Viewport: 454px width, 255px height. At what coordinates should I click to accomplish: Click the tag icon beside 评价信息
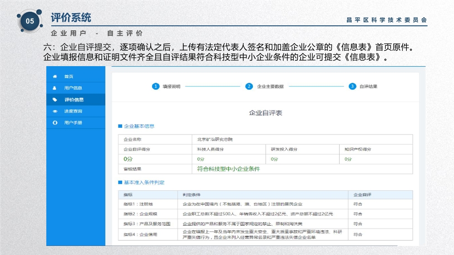55,100
